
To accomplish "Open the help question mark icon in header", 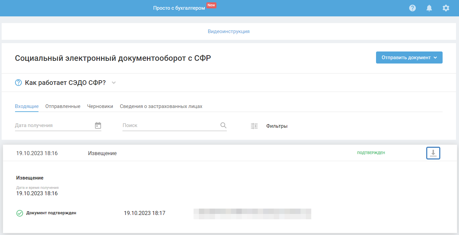I will coord(412,8).
